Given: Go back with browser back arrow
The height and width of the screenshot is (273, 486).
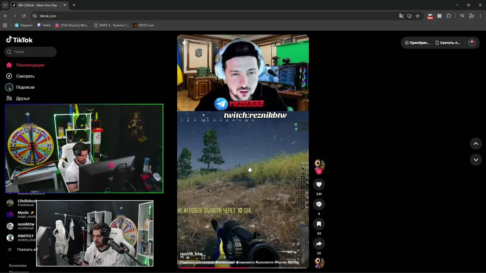Looking at the screenshot, I should (x=5, y=16).
